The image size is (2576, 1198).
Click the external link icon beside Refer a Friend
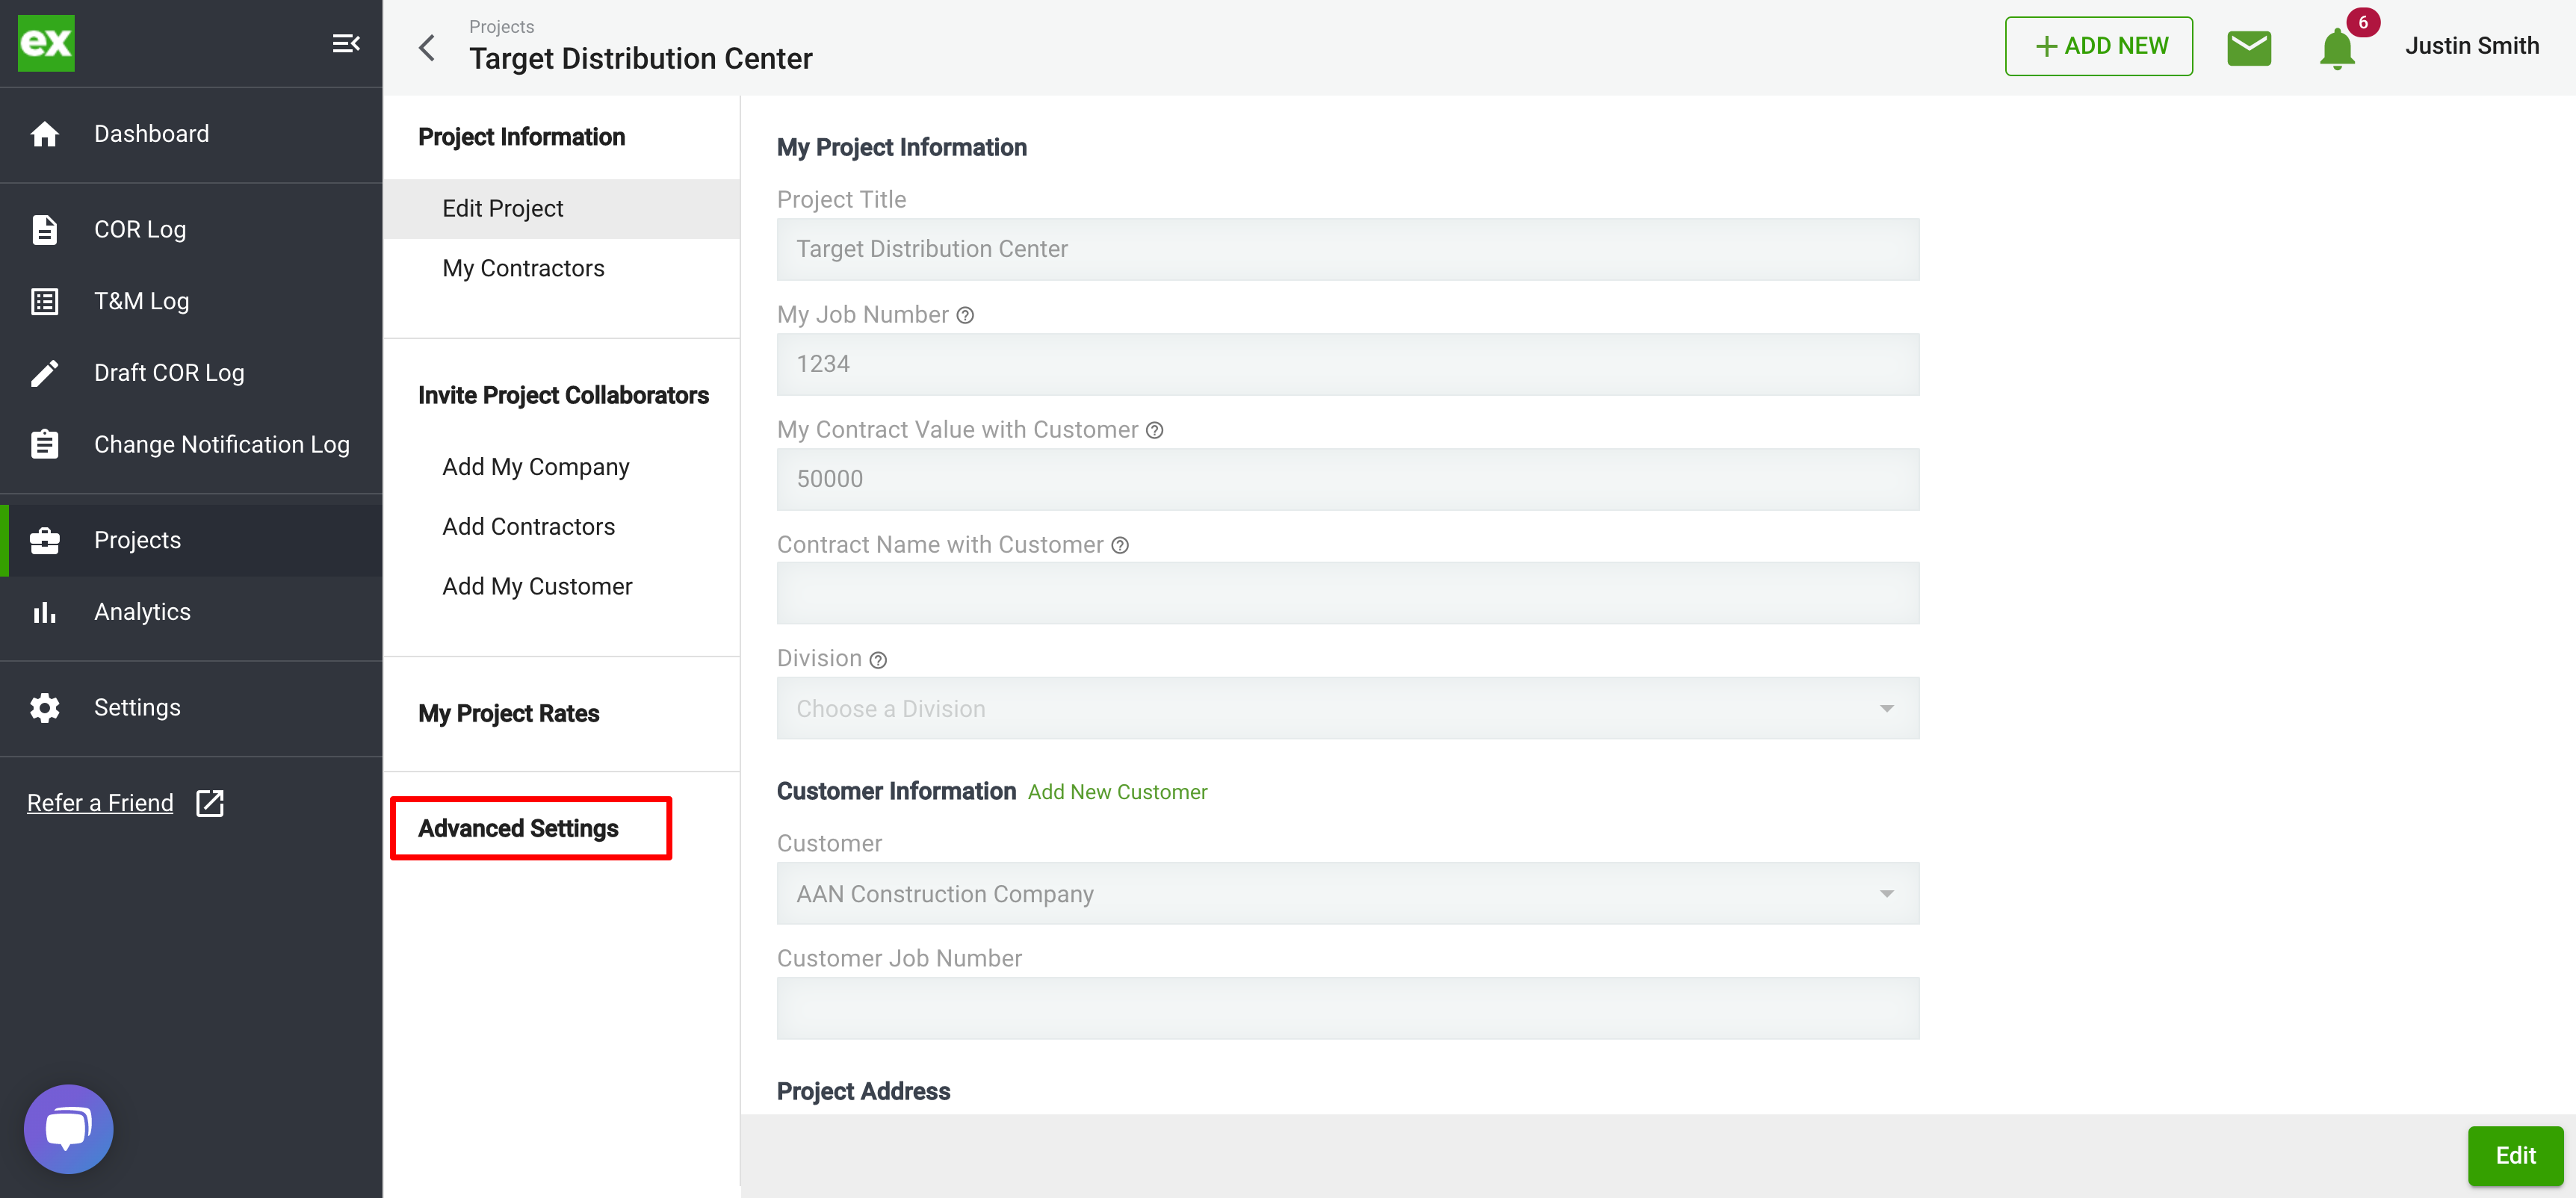pos(210,803)
